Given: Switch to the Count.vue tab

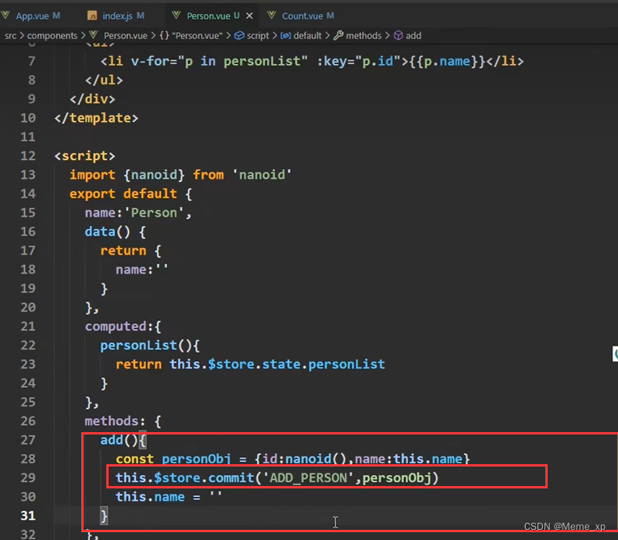Looking at the screenshot, I should point(302,16).
